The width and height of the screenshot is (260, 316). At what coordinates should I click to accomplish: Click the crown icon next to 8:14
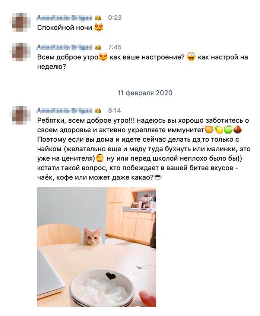(98, 110)
